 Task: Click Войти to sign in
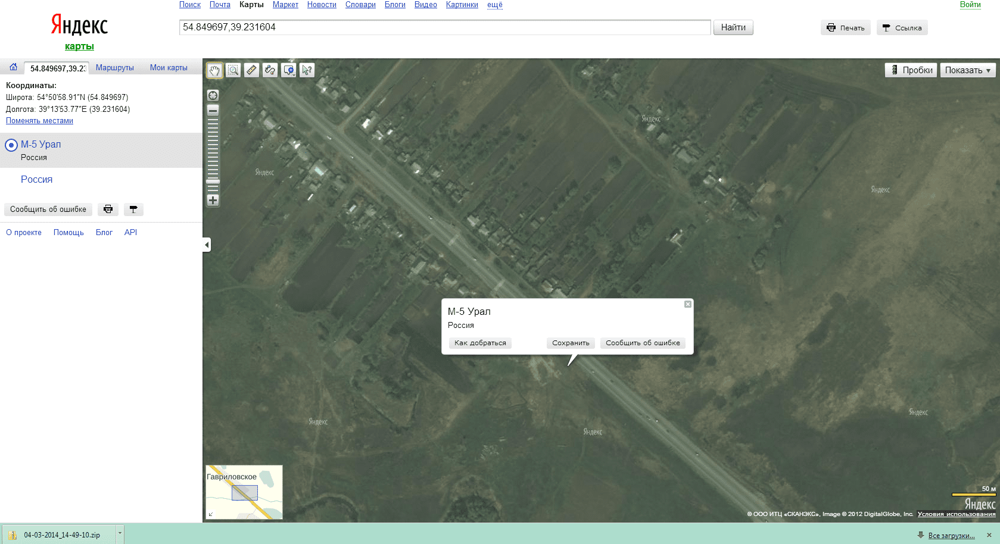pyautogui.click(x=970, y=5)
